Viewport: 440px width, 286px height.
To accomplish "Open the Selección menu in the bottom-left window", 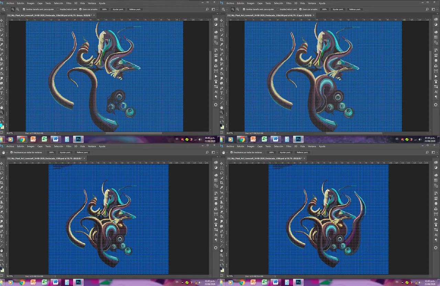I will tap(58, 146).
